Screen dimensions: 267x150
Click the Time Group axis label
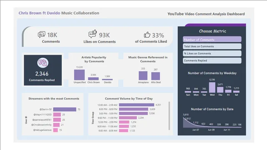coord(93,118)
